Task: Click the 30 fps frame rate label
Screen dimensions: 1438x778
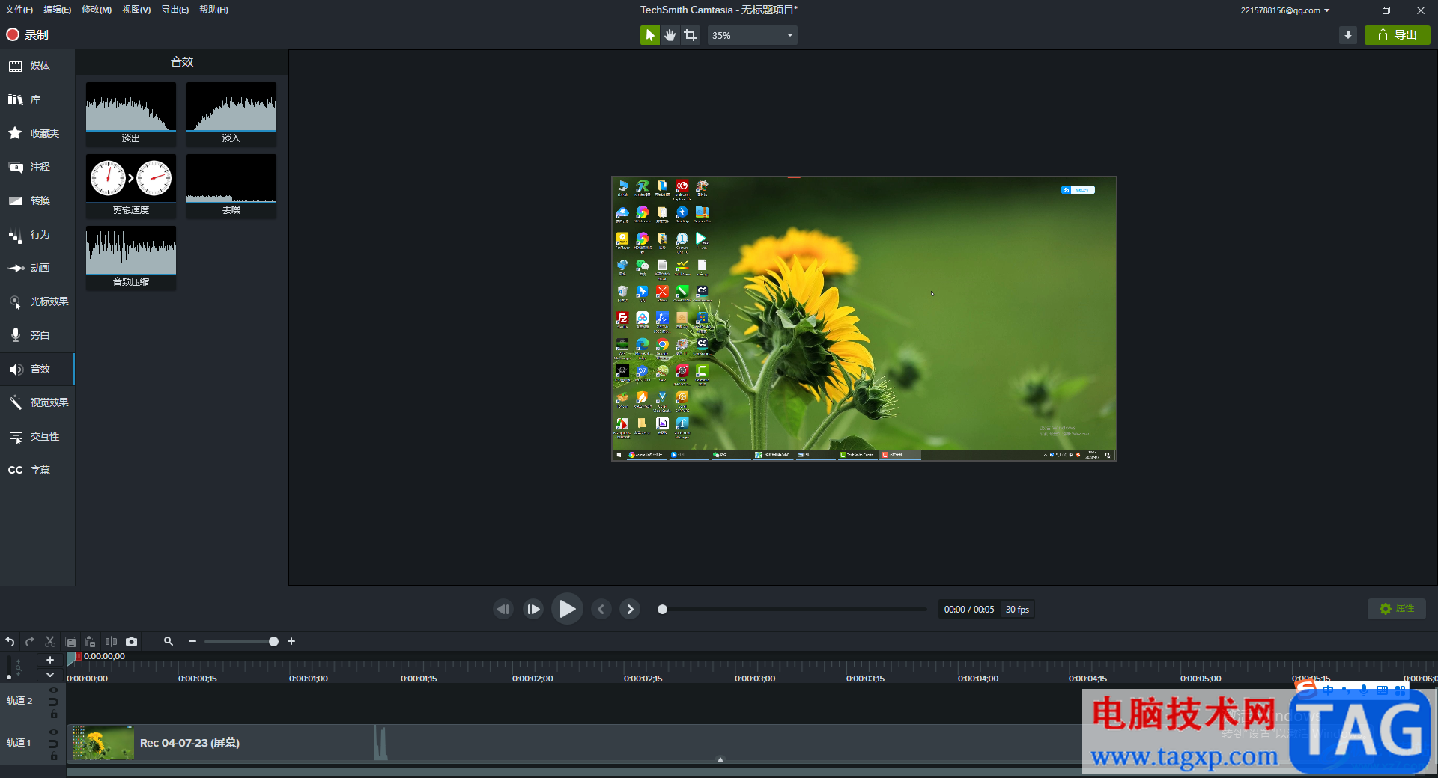Action: click(x=1017, y=610)
